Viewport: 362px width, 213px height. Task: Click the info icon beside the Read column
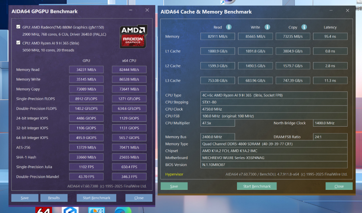pyautogui.click(x=229, y=27)
